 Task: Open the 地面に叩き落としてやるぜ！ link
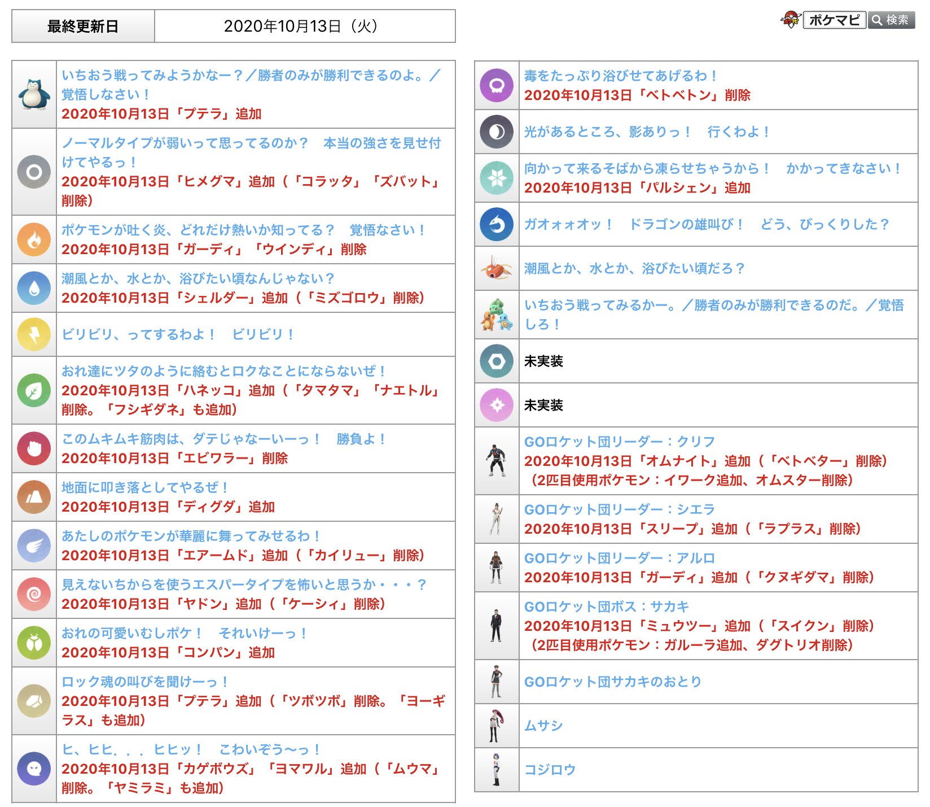click(144, 487)
